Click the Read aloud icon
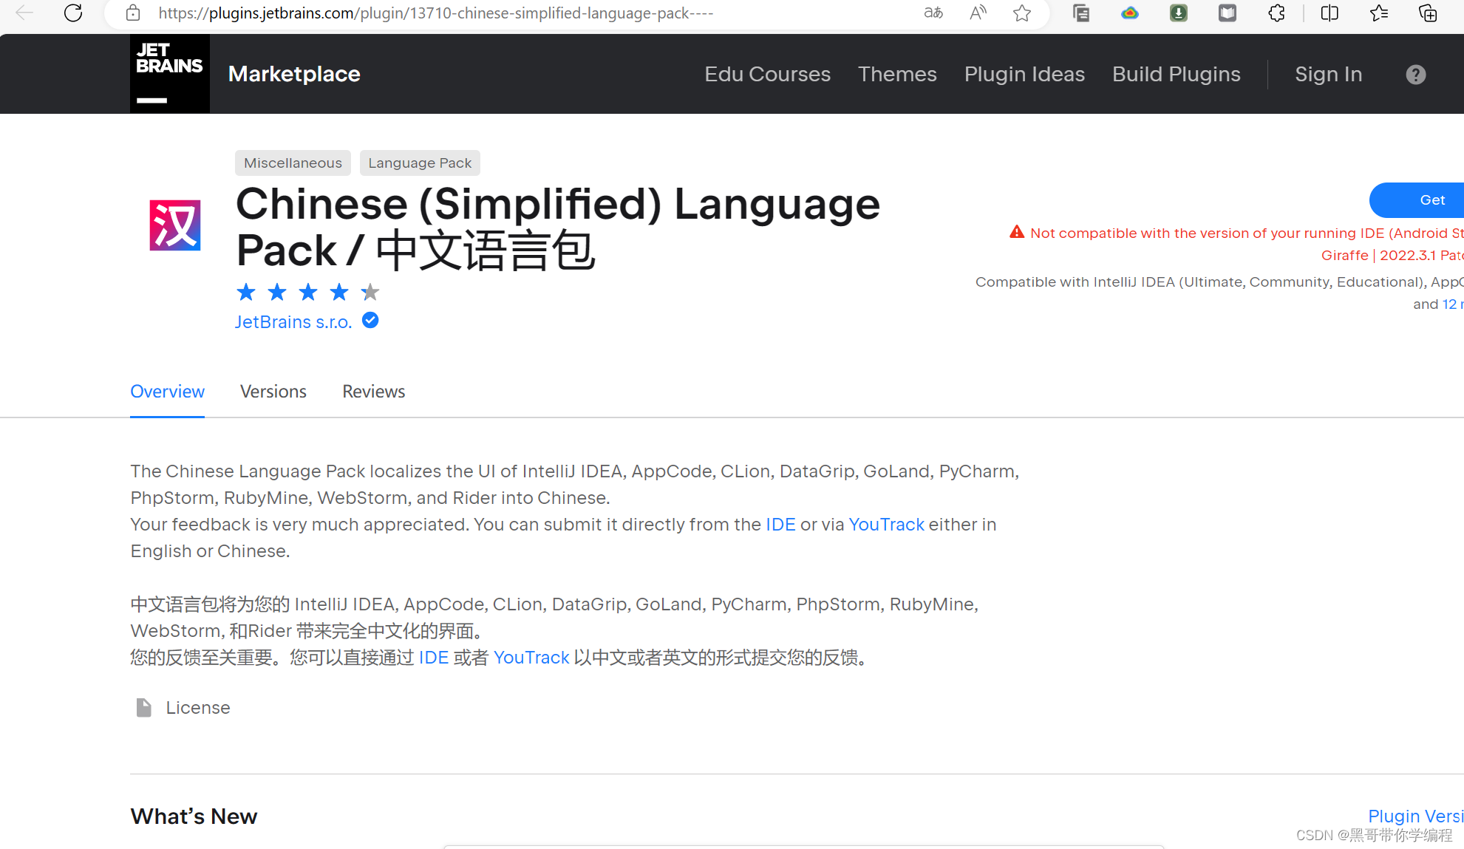This screenshot has height=849, width=1464. [978, 13]
